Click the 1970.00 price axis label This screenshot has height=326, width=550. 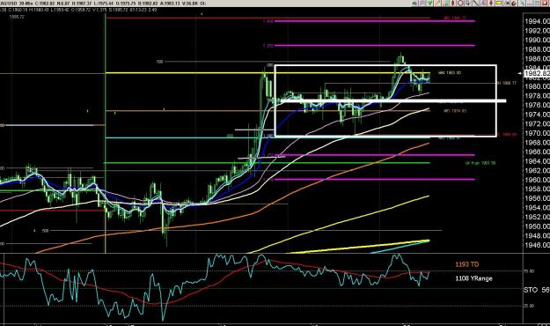pyautogui.click(x=537, y=133)
